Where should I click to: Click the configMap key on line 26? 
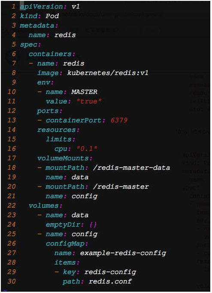point(65,244)
